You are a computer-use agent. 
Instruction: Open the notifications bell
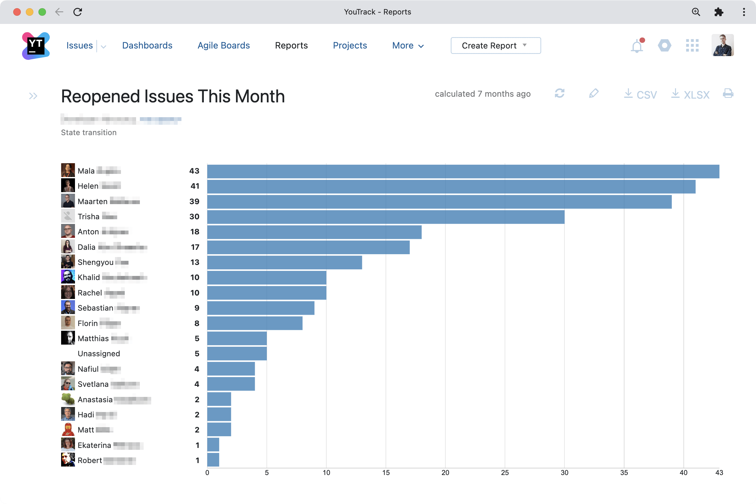pyautogui.click(x=636, y=46)
